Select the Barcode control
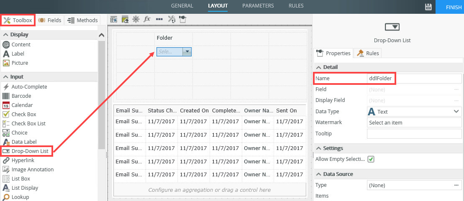 (21, 96)
